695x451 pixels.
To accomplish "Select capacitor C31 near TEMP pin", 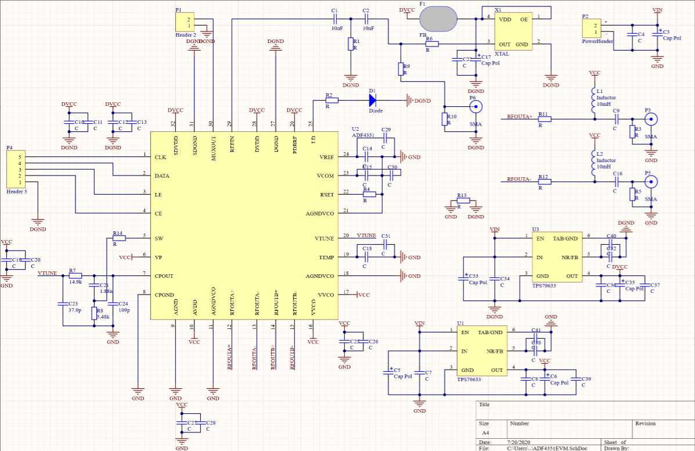I will click(x=385, y=244).
